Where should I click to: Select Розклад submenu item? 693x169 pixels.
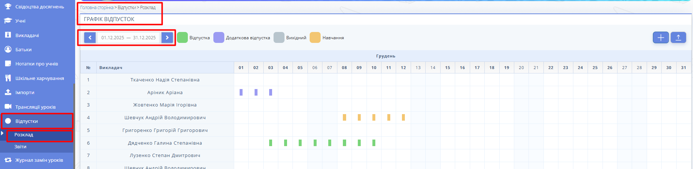click(x=24, y=135)
